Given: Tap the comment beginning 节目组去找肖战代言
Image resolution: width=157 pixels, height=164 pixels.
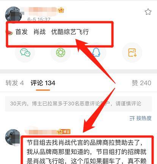Looking at the screenshot, I should 86,152.
